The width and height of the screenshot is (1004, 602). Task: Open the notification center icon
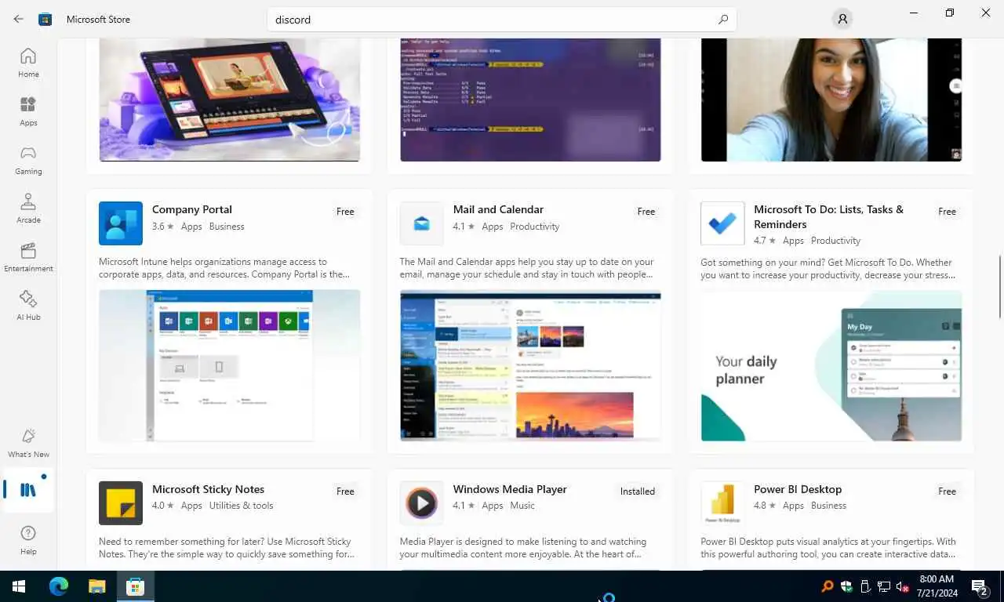click(x=979, y=586)
